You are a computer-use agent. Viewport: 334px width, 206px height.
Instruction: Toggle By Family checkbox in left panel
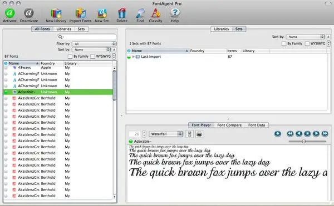click(70, 57)
